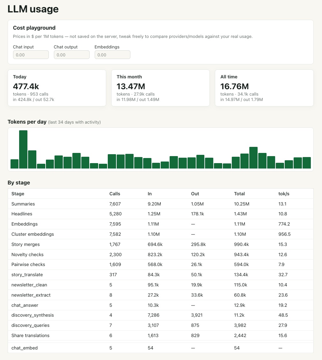Click the tallest bar in the Tokens per day chart

[23, 149]
